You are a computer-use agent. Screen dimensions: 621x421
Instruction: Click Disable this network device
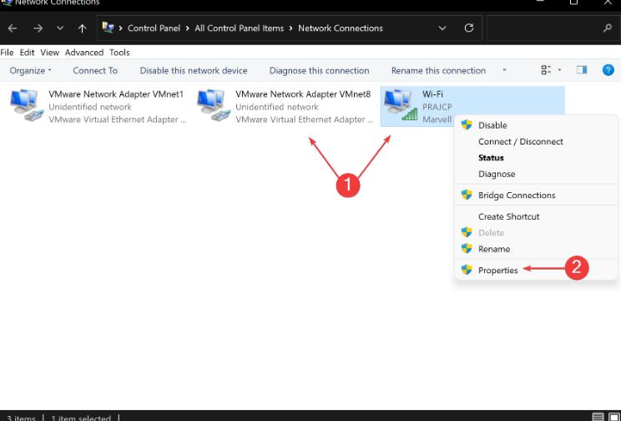194,70
